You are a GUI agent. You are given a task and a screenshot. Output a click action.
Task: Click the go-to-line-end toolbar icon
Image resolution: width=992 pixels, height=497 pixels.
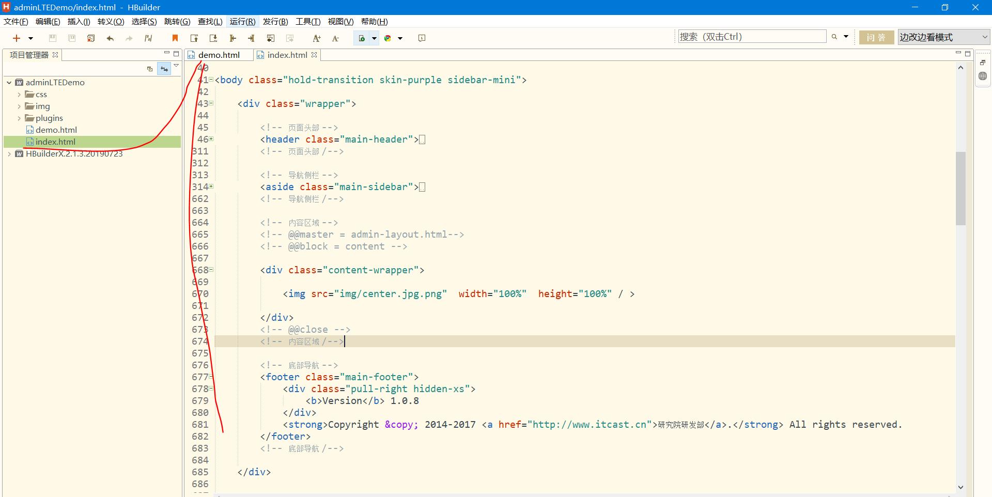pos(251,38)
